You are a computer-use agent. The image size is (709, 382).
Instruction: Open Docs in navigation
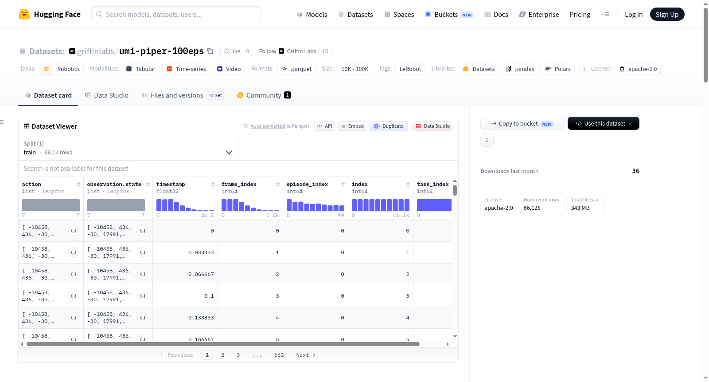(x=496, y=14)
